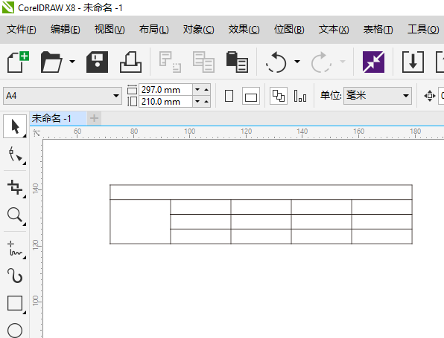Image resolution: width=444 pixels, height=338 pixels.
Task: Create a new document with New icon
Action: pyautogui.click(x=18, y=62)
